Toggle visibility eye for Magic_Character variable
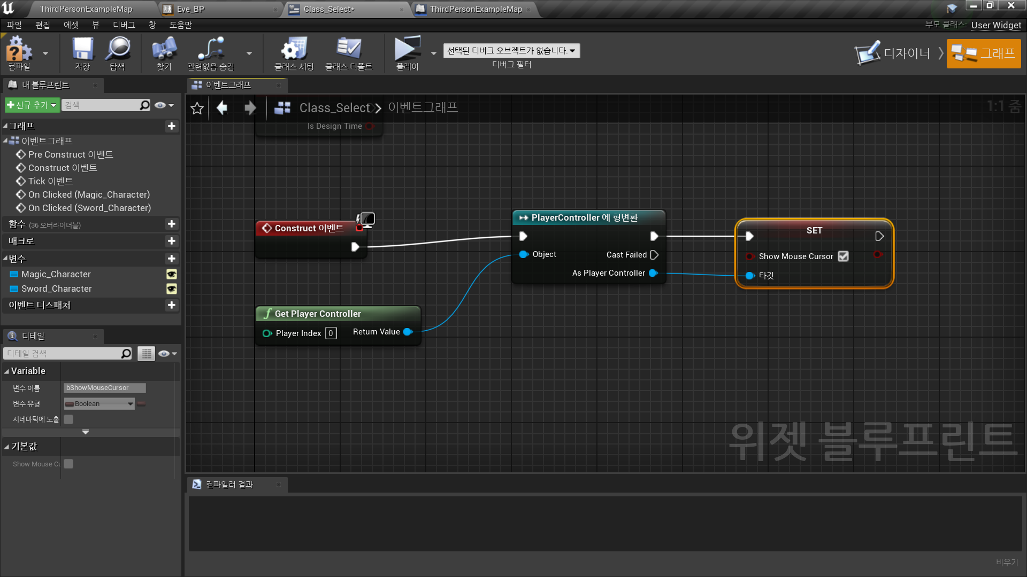The image size is (1027, 577). click(171, 275)
